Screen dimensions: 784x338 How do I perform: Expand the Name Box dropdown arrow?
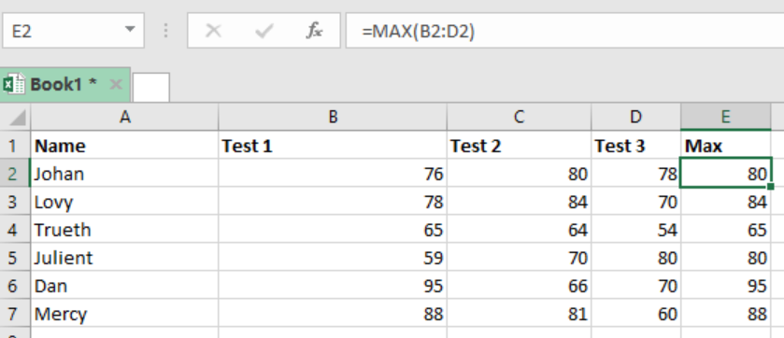[130, 29]
